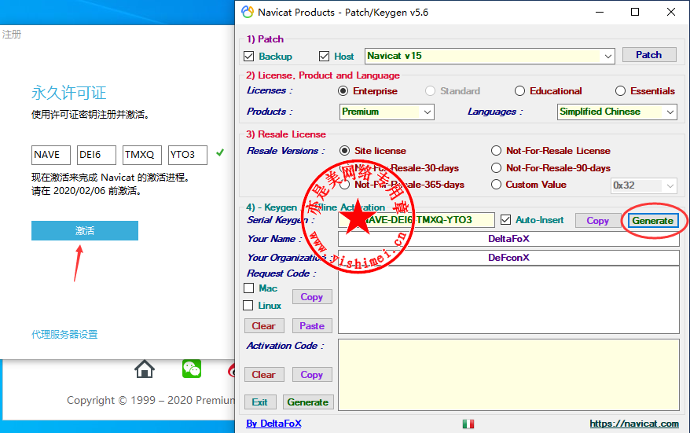Close the Patch/Keygen window

click(x=671, y=12)
